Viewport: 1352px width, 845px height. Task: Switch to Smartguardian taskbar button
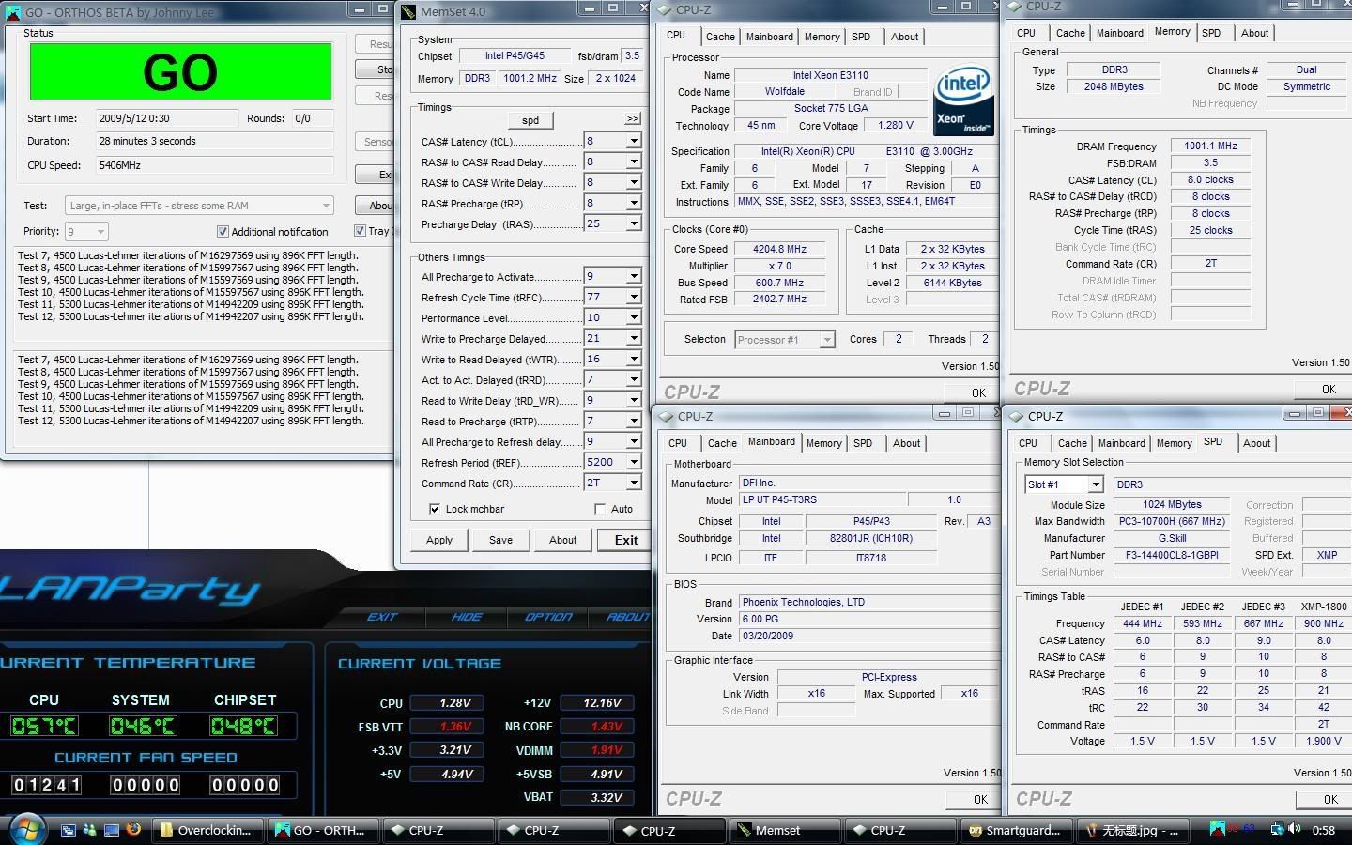tap(1015, 830)
